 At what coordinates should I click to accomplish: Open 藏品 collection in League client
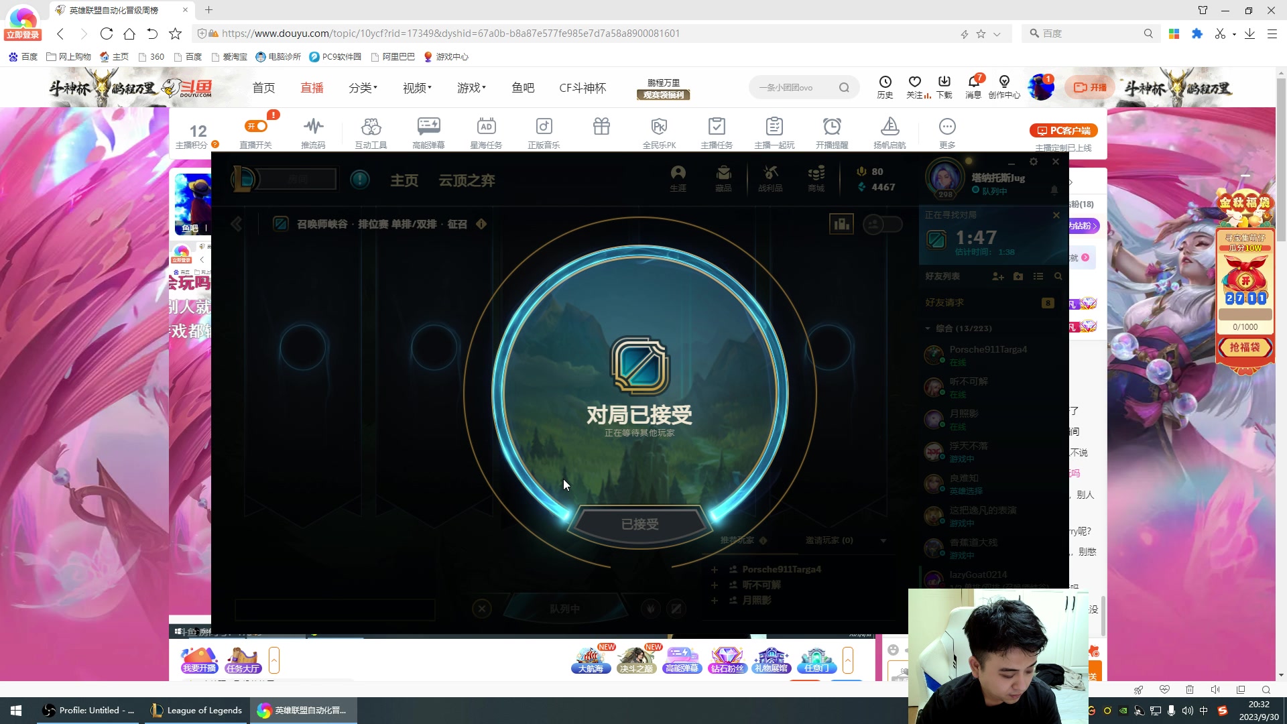point(724,179)
